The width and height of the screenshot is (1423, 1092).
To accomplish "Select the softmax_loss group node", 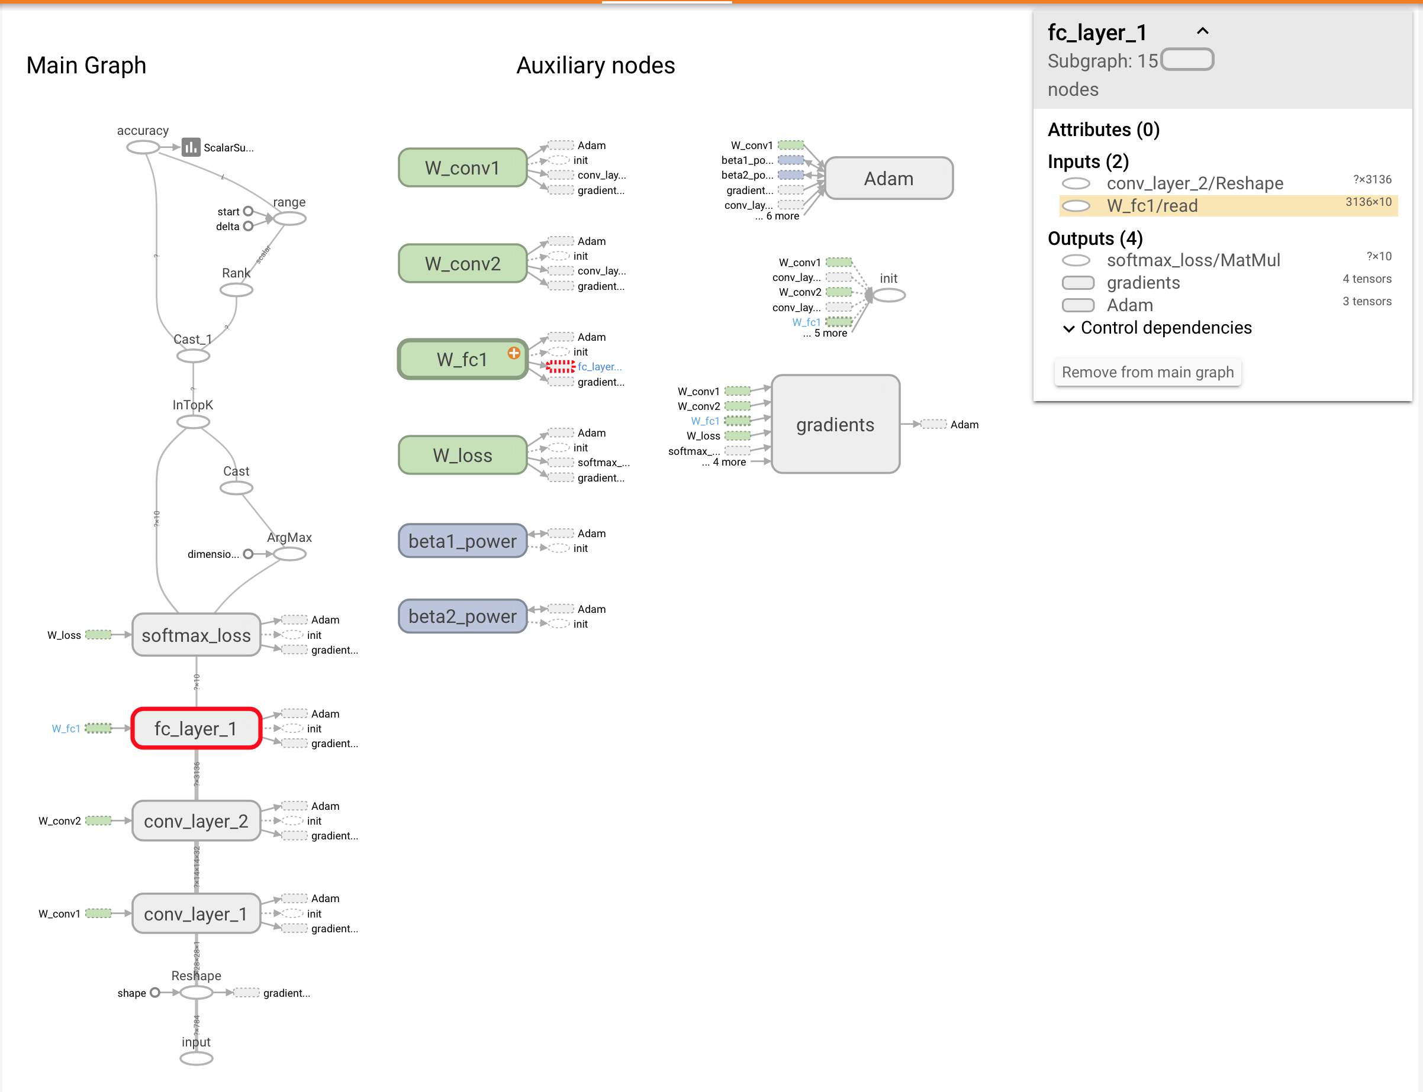I will [x=196, y=635].
